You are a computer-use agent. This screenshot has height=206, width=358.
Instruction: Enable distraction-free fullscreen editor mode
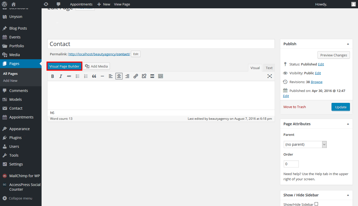tap(270, 76)
